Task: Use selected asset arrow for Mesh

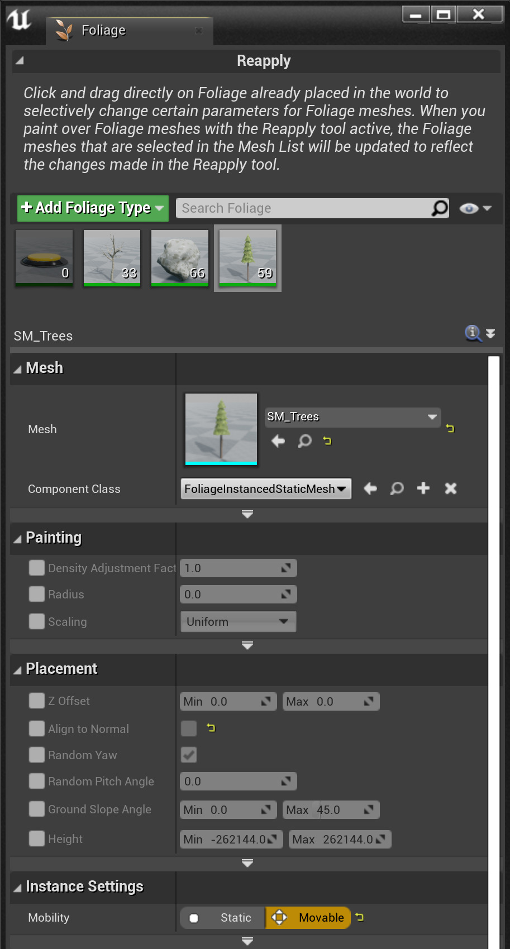Action: click(x=278, y=441)
